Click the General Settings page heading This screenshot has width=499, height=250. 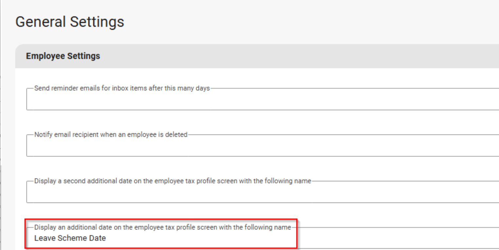pos(70,22)
